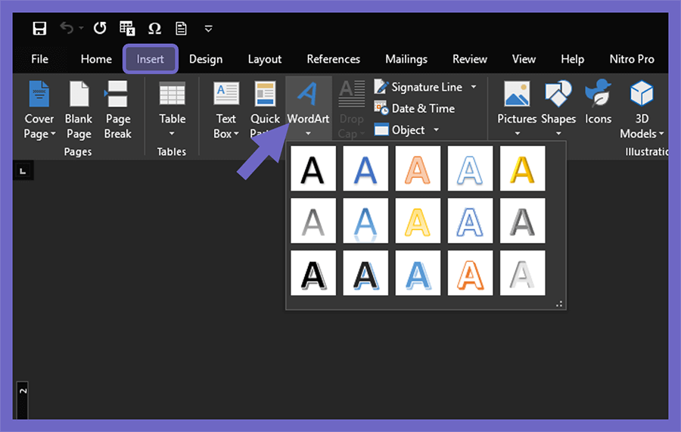Screen dimensions: 681x432
Task: Choose blue fill with reflection WordArt style
Action: coord(365,221)
